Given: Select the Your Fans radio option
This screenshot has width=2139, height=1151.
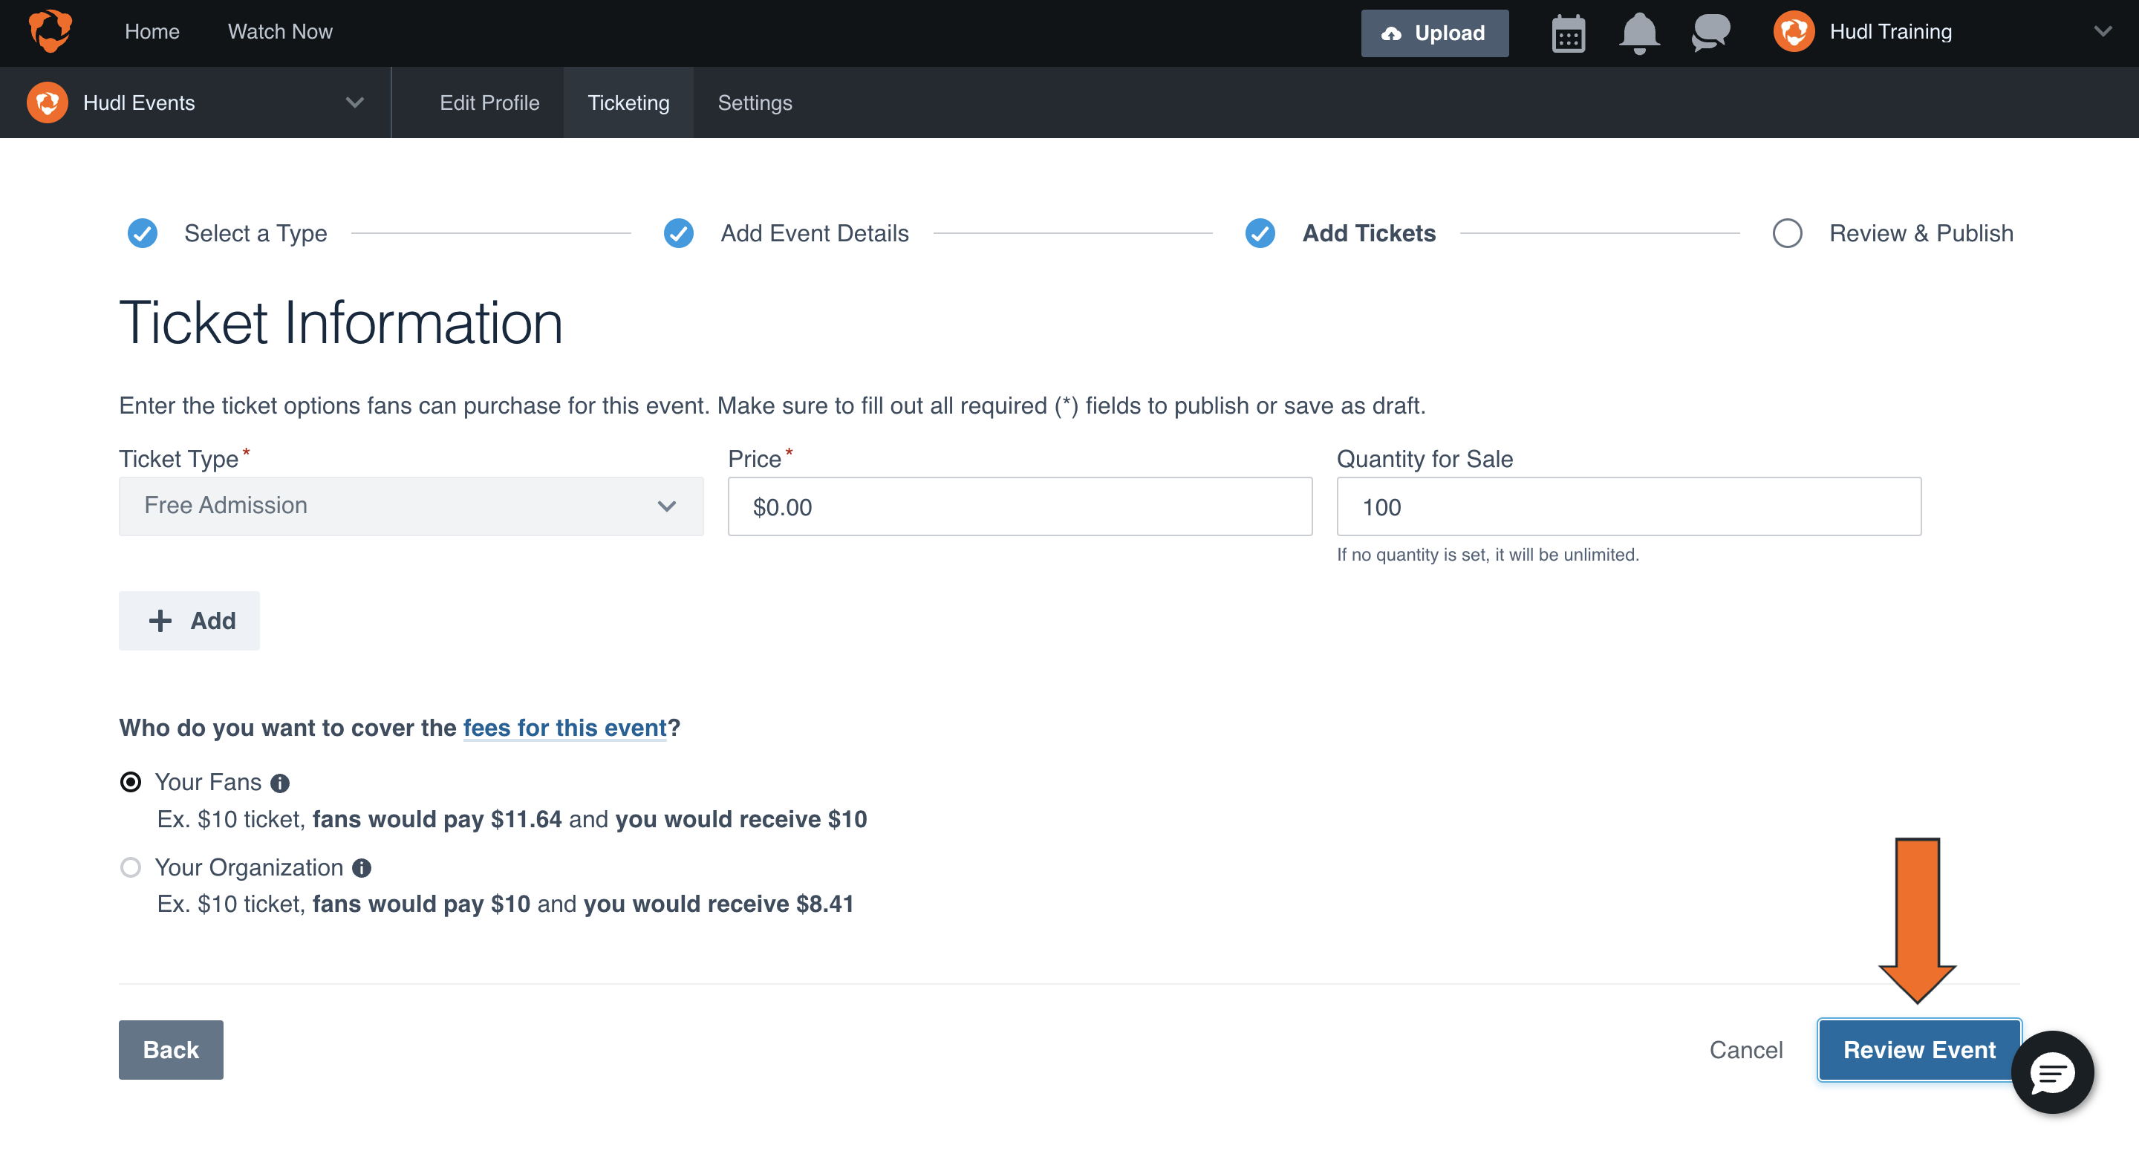Looking at the screenshot, I should coord(131,782).
